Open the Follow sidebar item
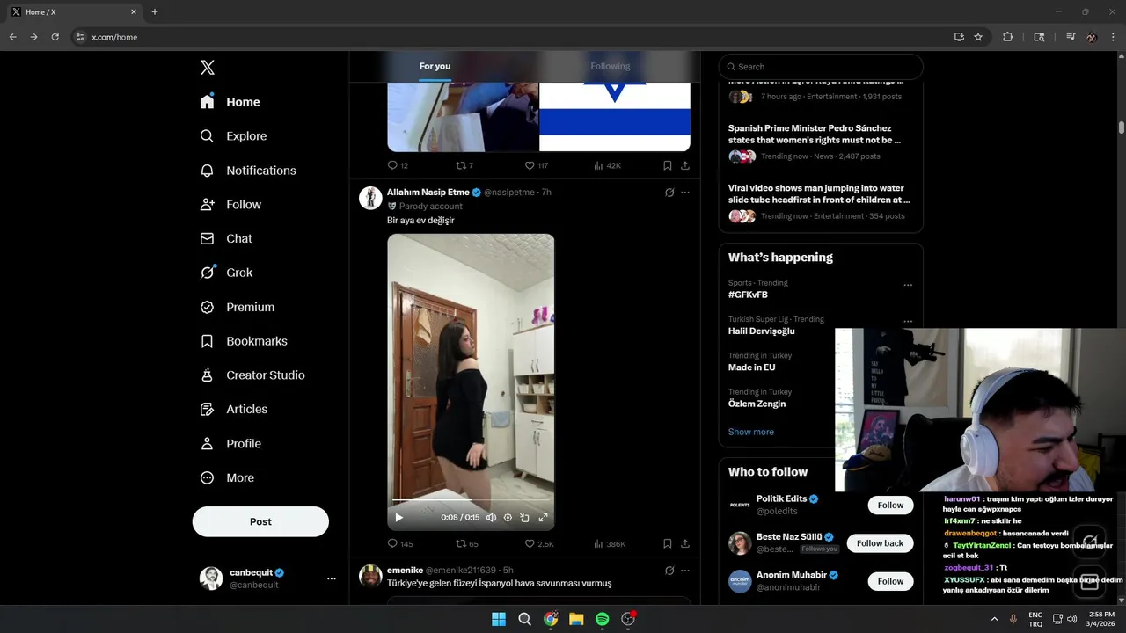Image resolution: width=1126 pixels, height=633 pixels. click(x=230, y=205)
